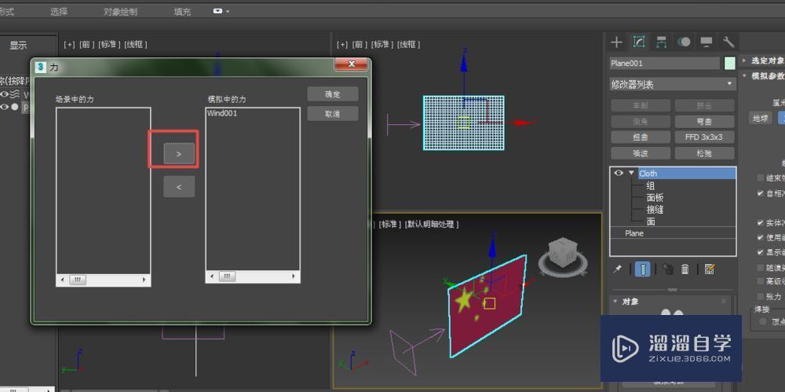Select the Plane base object in stack
Viewport: 785px width, 392px height.
coord(634,233)
